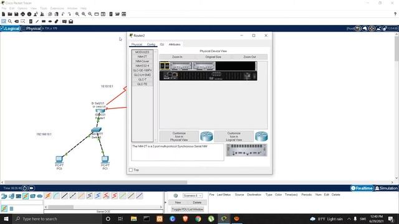Select the Draw Rectangle tool

[x=44, y=22]
